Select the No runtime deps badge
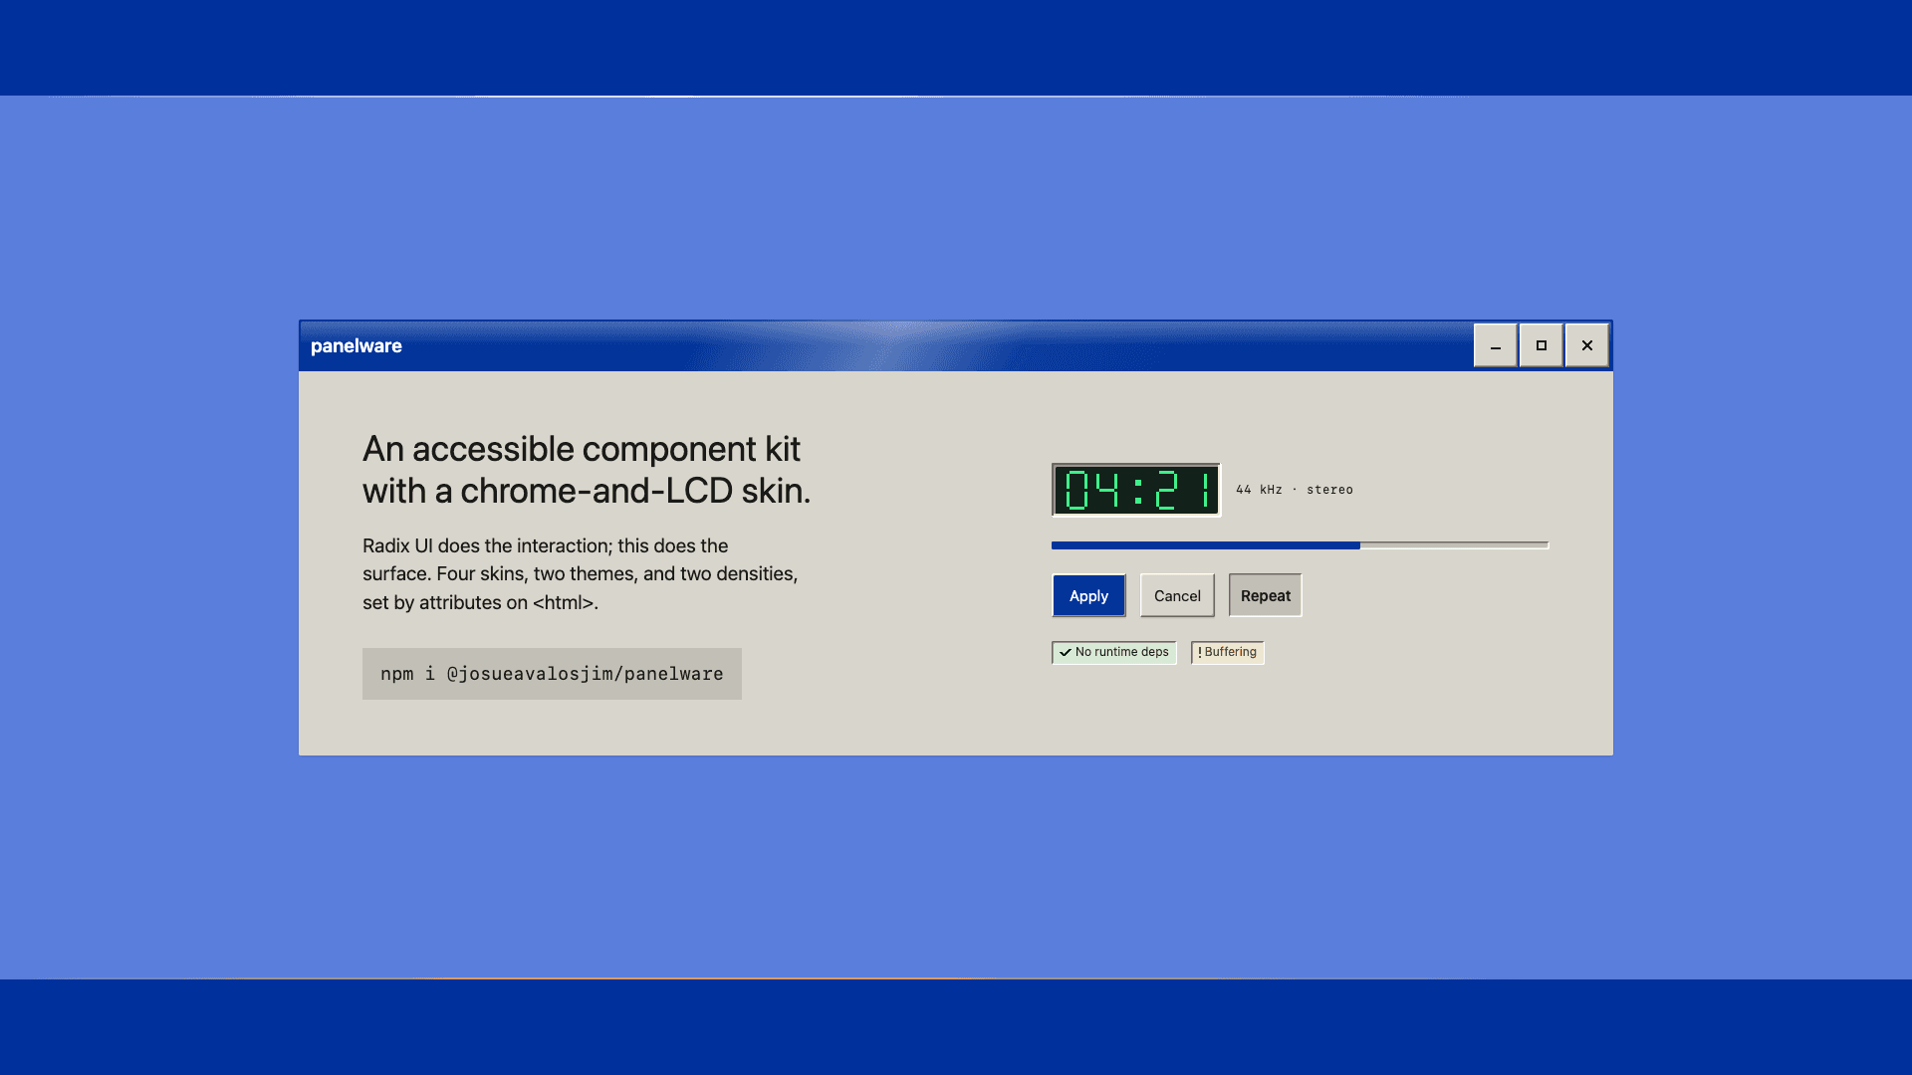This screenshot has height=1075, width=1912. click(1113, 652)
